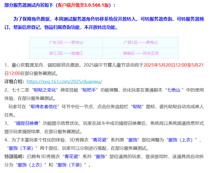Screen dimensions: 211x173
Task: Click the bold label 详细介绍
Action: coord(14,82)
